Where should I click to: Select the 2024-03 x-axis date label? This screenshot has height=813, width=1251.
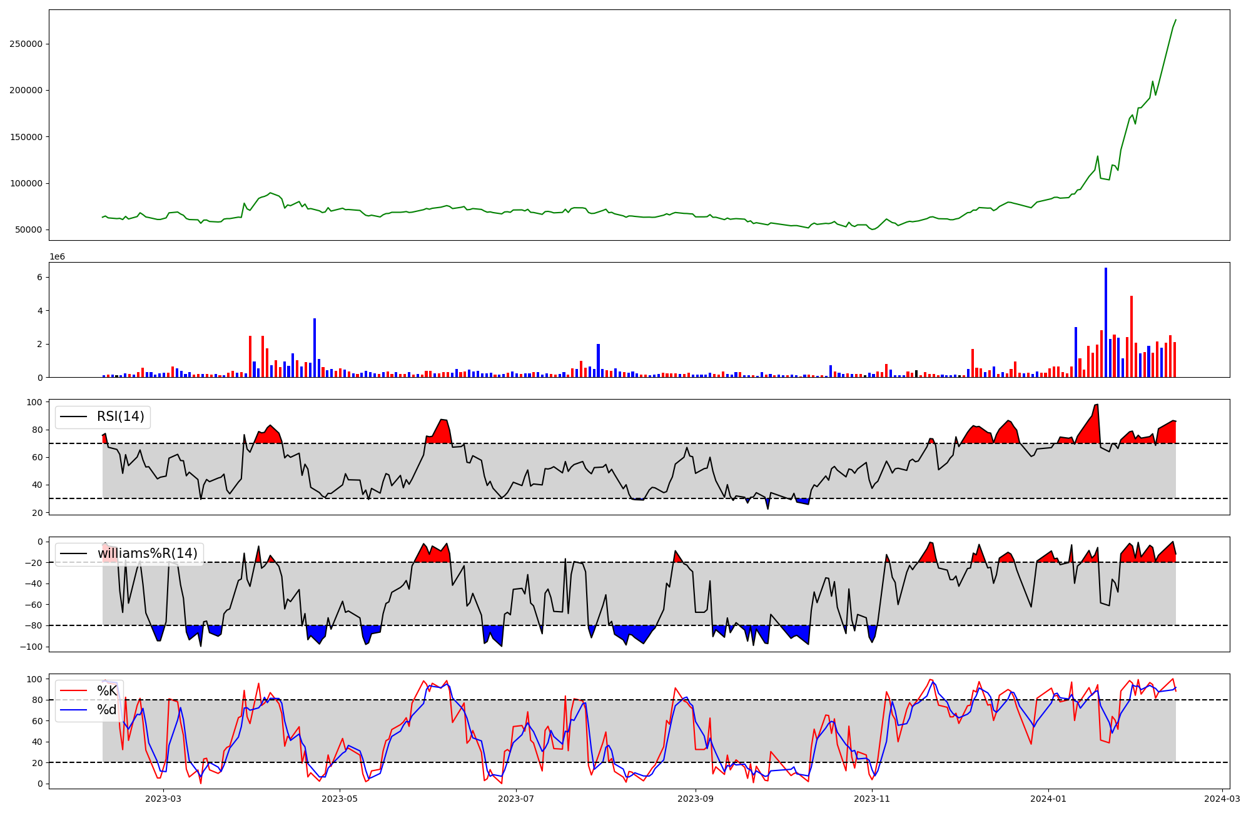pos(1222,799)
